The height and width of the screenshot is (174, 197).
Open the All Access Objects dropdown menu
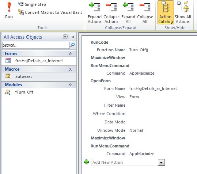tap(65, 37)
